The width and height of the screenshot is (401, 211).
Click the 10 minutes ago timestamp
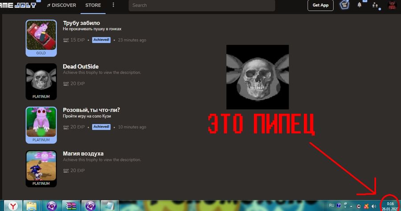point(132,127)
